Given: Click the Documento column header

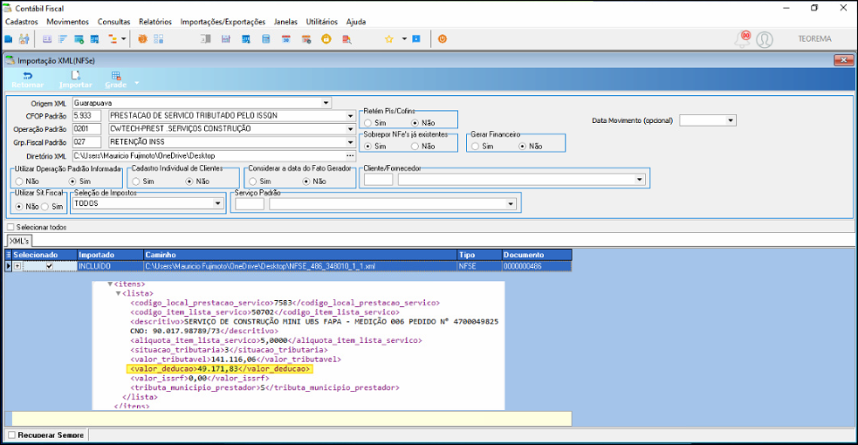Looking at the screenshot, I should coord(537,255).
